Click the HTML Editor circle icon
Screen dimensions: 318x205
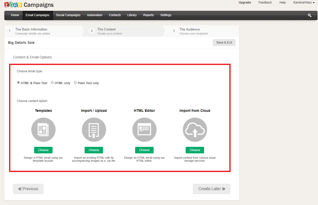click(144, 130)
